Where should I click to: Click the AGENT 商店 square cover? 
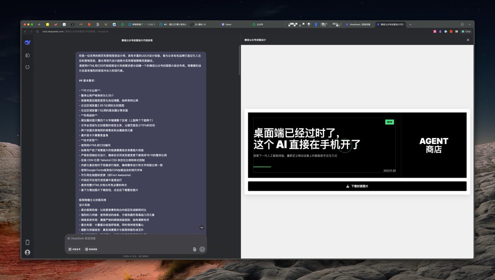[x=434, y=145]
